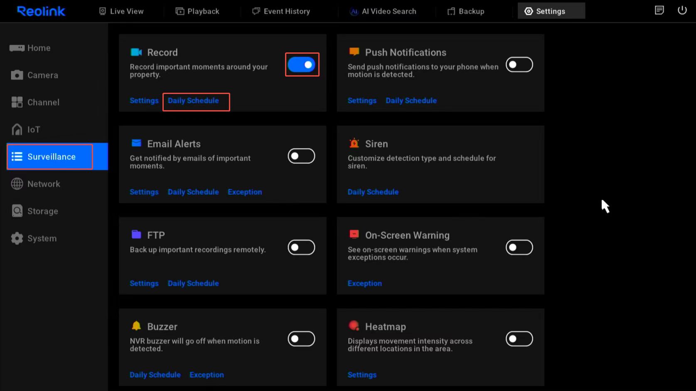696x391 pixels.
Task: Click the Storage disk icon
Action: point(17,211)
